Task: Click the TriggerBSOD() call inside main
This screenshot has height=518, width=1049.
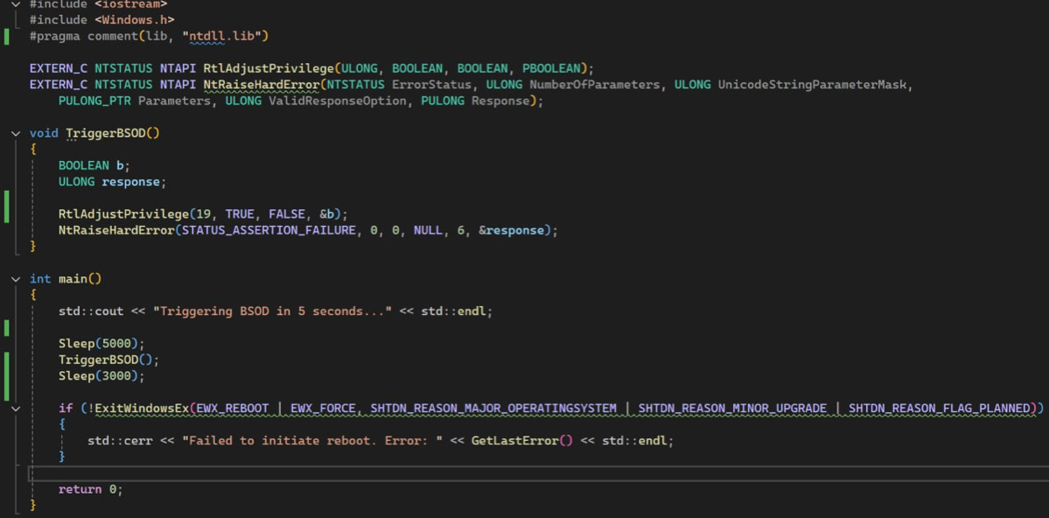Action: click(108, 360)
